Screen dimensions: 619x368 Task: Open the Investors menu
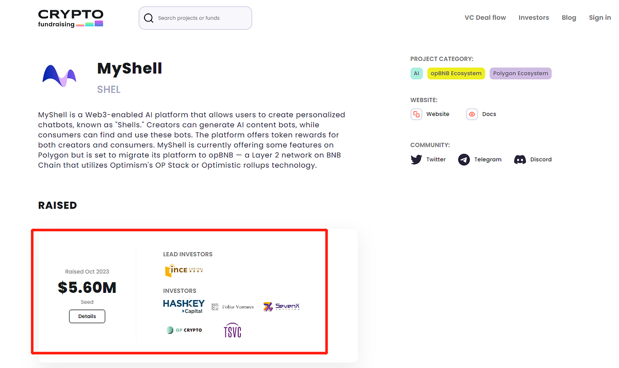point(533,17)
